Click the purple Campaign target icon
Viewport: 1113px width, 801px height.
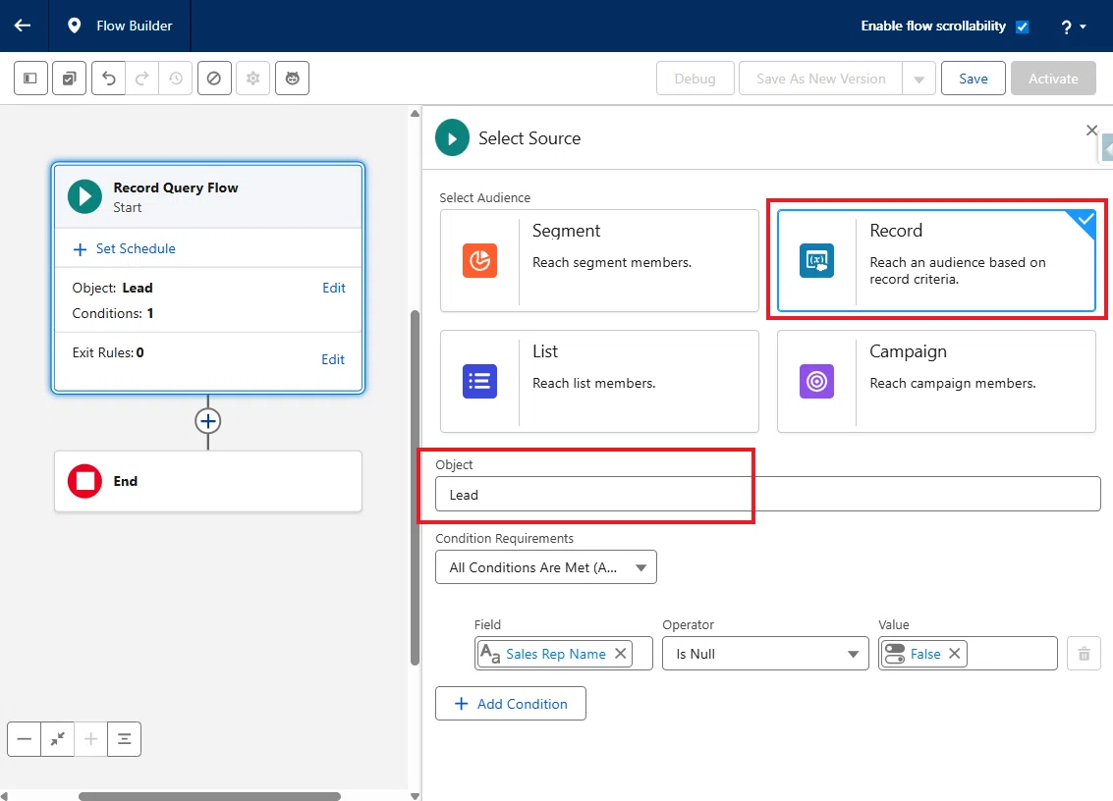pyautogui.click(x=816, y=381)
